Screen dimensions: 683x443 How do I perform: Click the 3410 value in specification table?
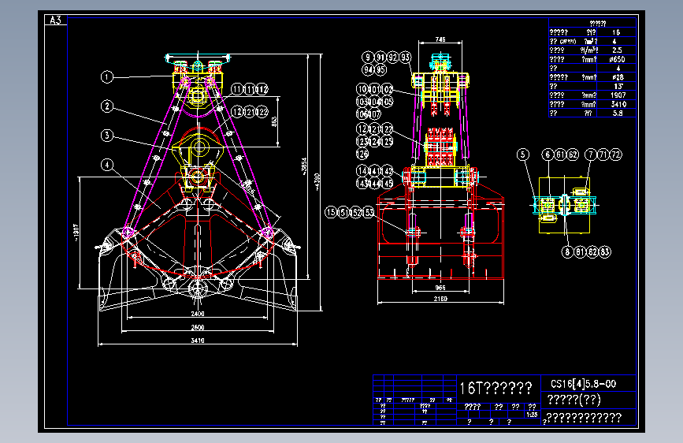(x=618, y=104)
